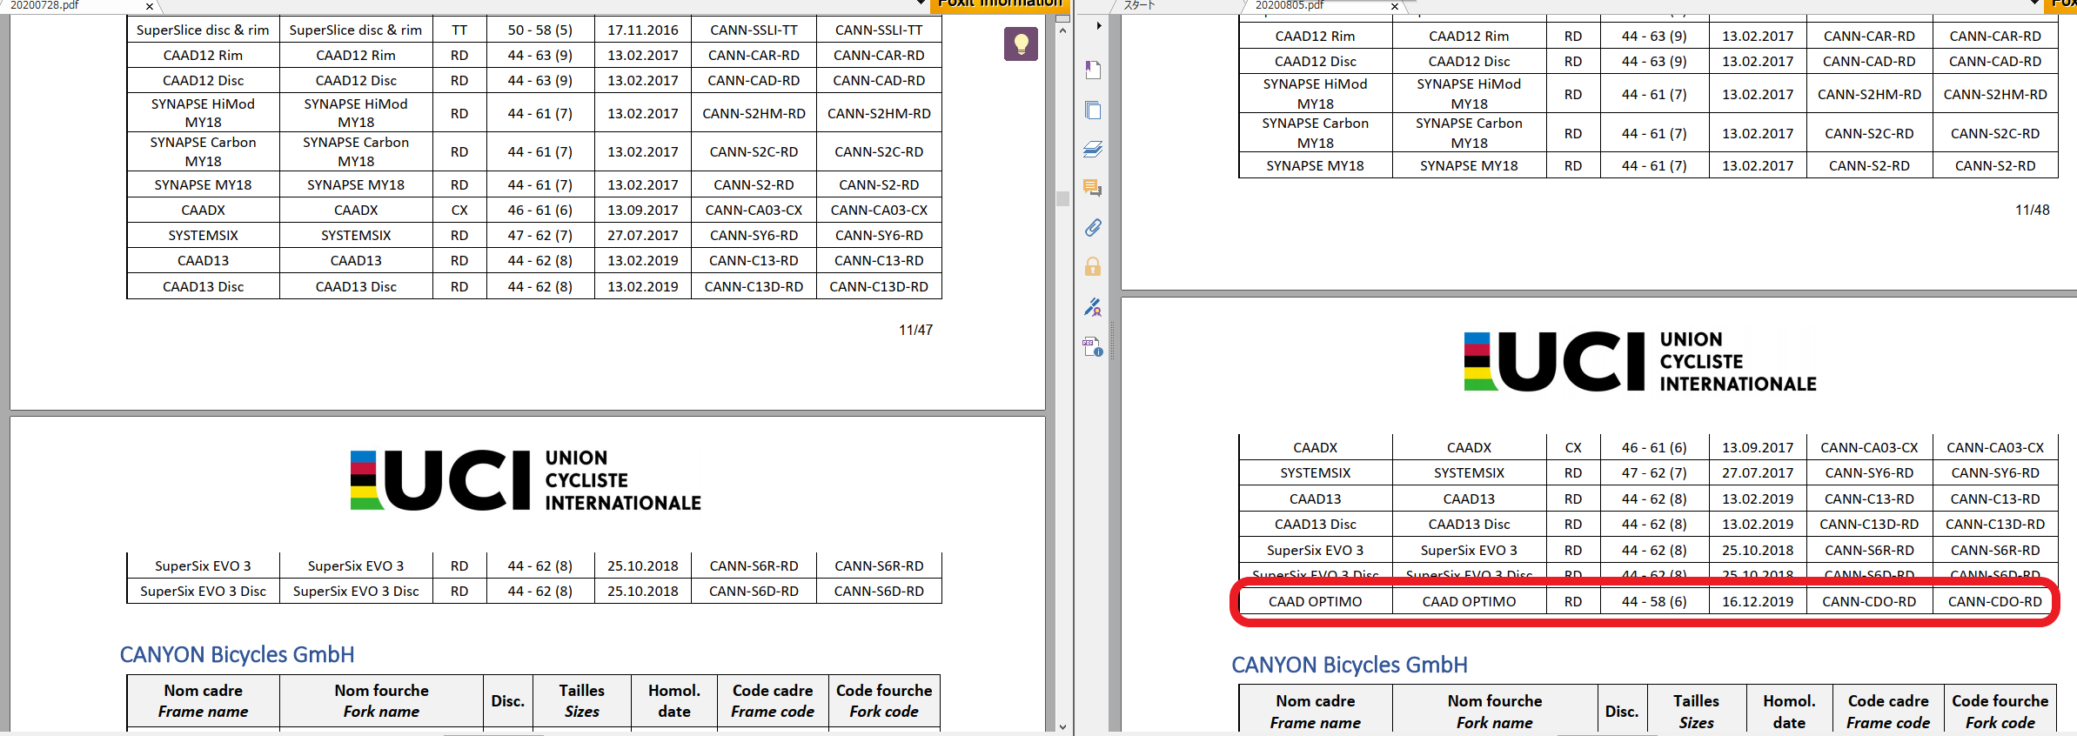Switch to the スタート tab
2077x736 pixels.
point(1139,5)
